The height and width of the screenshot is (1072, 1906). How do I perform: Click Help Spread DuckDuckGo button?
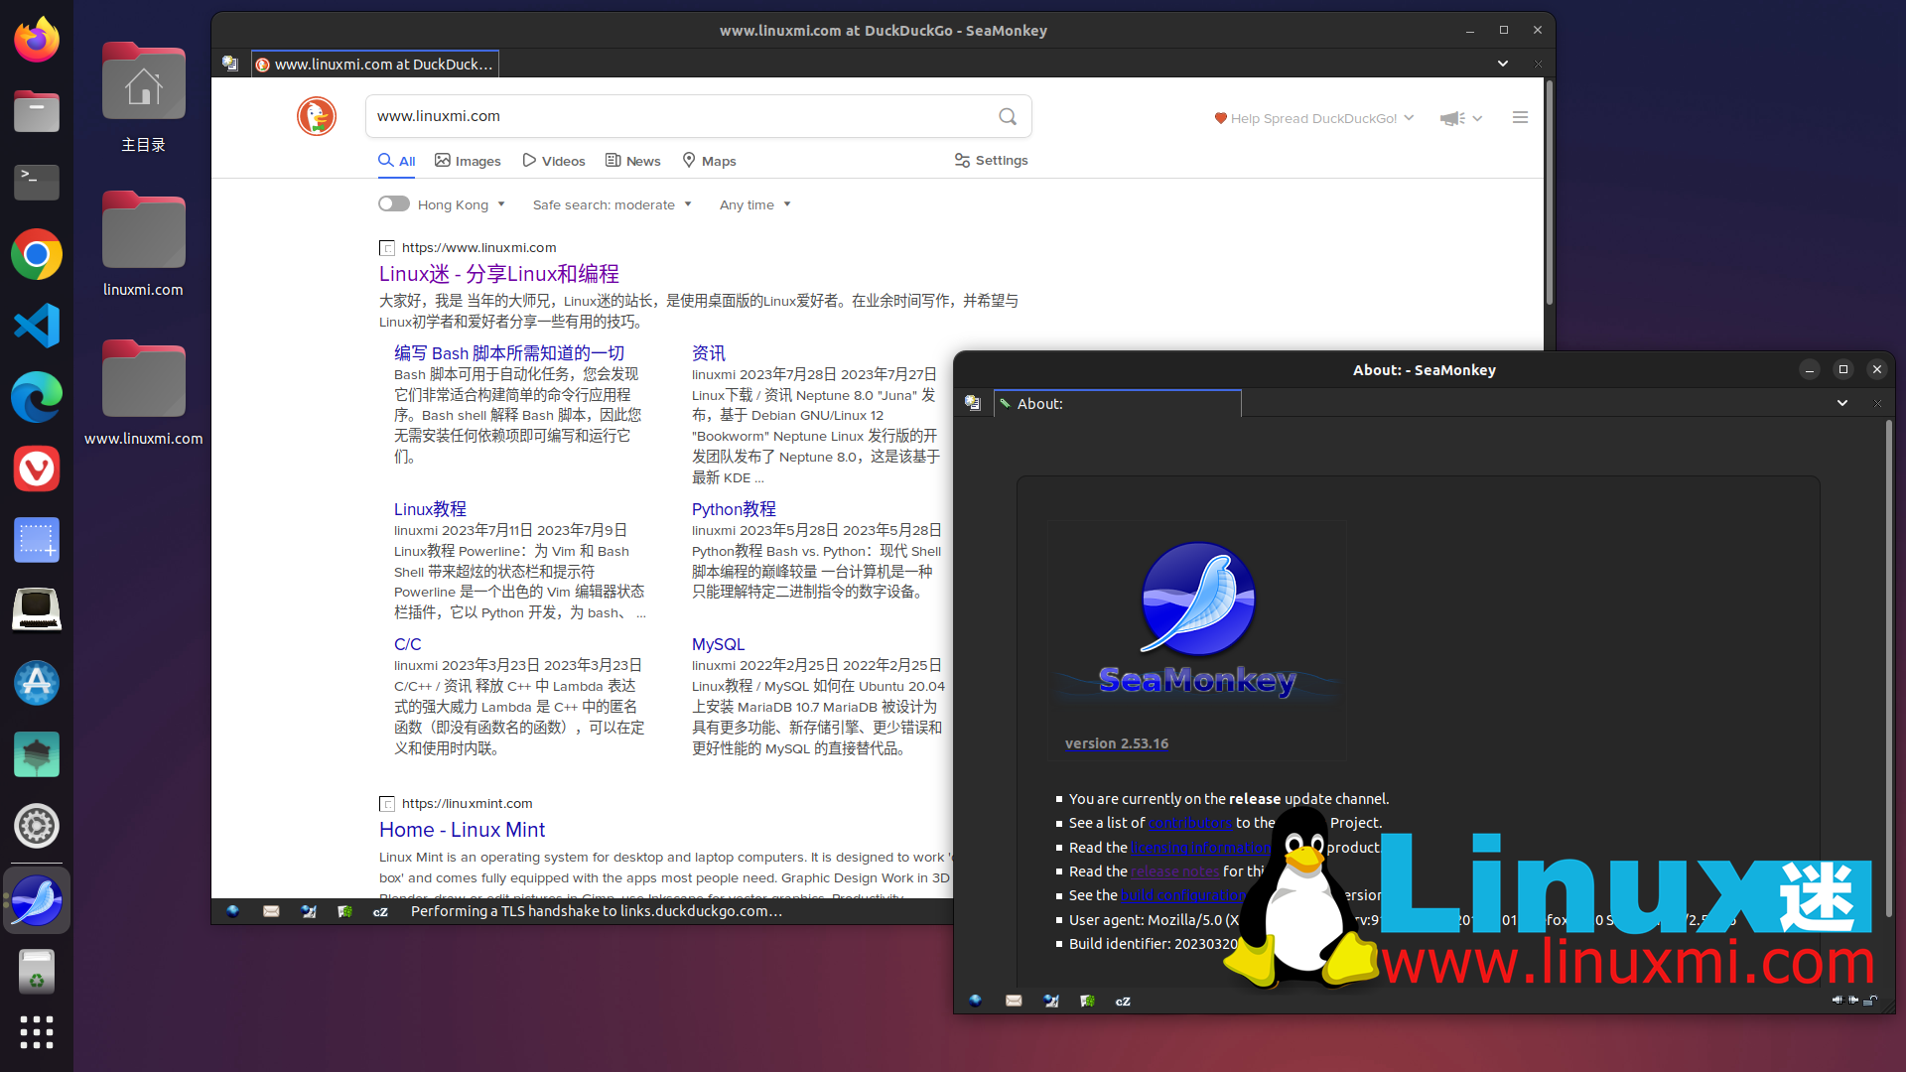(1310, 118)
